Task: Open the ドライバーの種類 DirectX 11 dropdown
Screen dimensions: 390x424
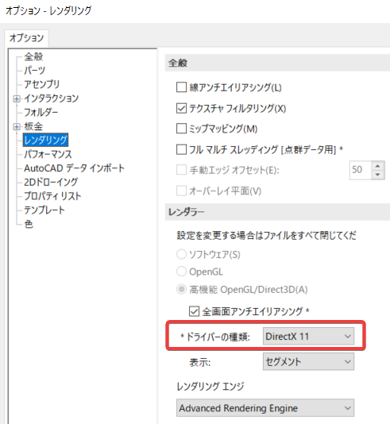Action: click(308, 337)
